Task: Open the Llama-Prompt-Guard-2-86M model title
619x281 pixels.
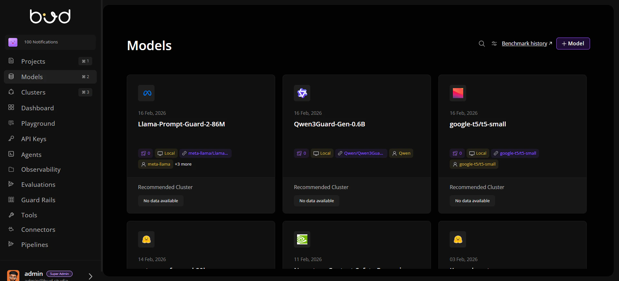Action: [x=182, y=124]
